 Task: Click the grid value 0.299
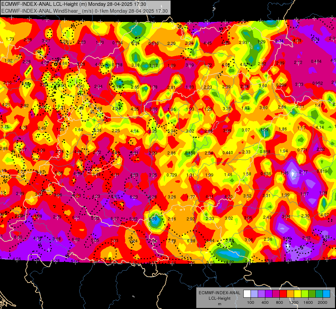pyautogui.click(x=281, y=85)
